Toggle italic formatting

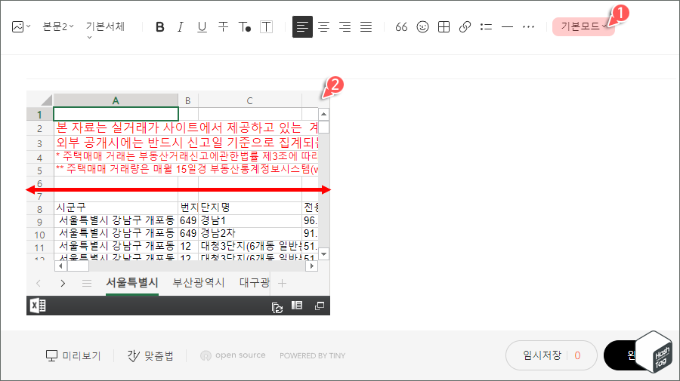181,27
